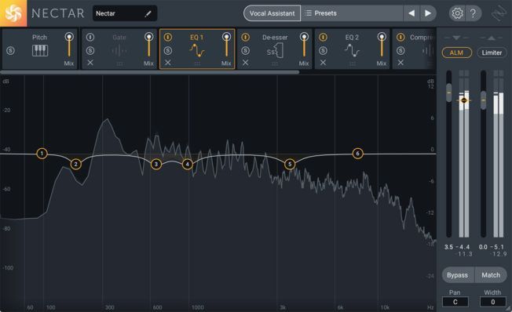Click the window resize grip corner

click(x=508, y=308)
